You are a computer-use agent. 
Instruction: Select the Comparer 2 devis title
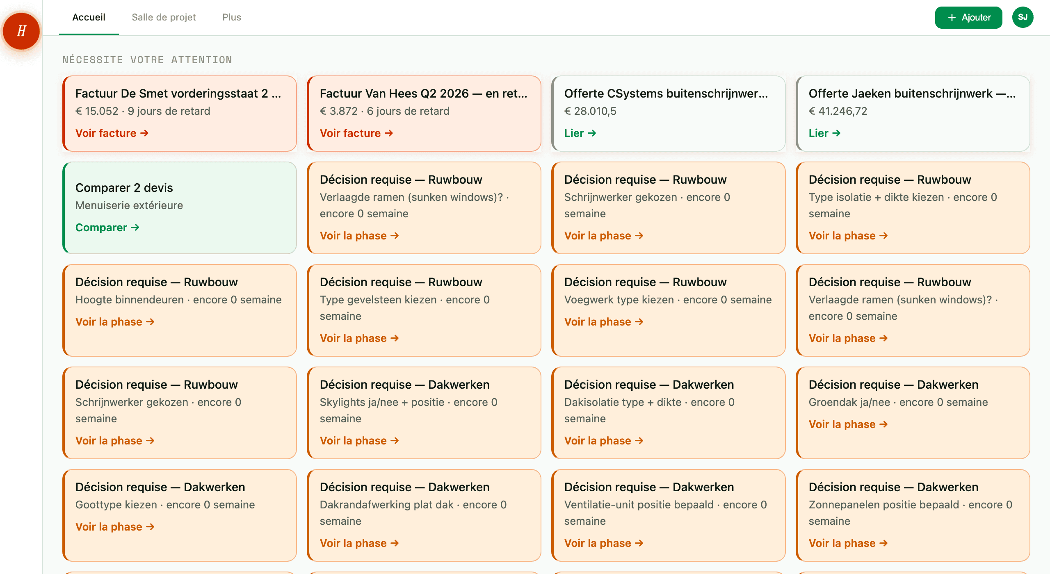point(124,188)
